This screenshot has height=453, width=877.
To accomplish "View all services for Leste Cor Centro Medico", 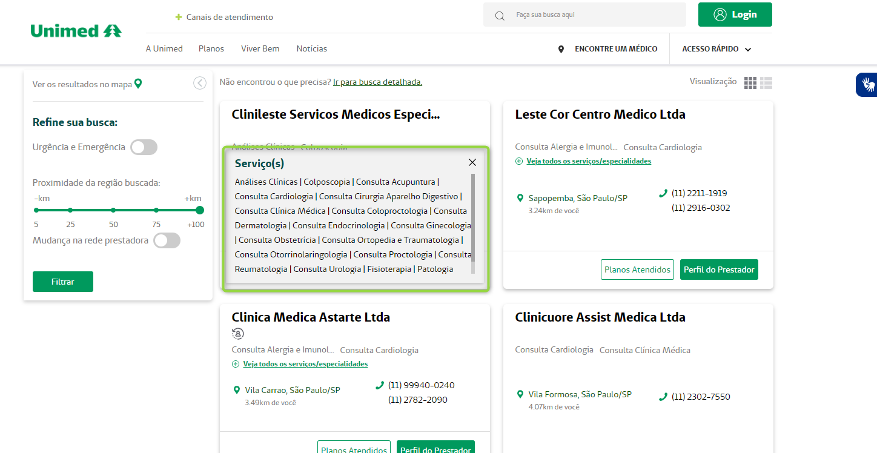I will [x=589, y=161].
